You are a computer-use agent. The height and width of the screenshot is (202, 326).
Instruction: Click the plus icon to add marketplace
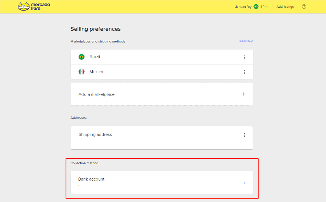[x=243, y=94]
